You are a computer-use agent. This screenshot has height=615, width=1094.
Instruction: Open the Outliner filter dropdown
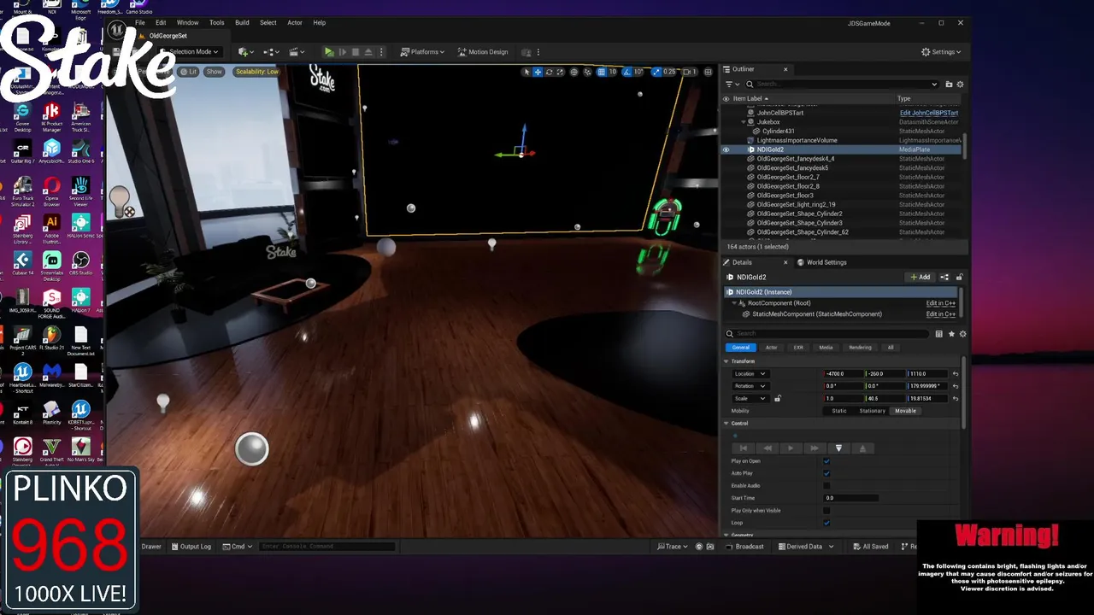tap(732, 85)
